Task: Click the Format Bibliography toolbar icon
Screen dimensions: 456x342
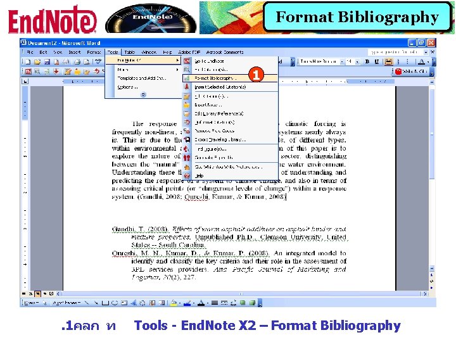Action: tap(47, 71)
